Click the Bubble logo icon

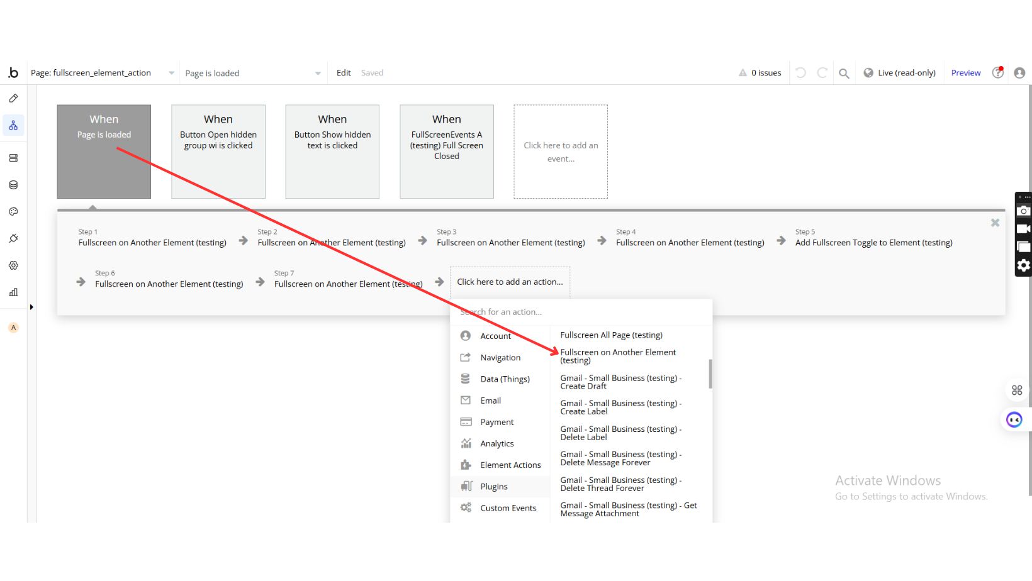pyautogui.click(x=13, y=73)
